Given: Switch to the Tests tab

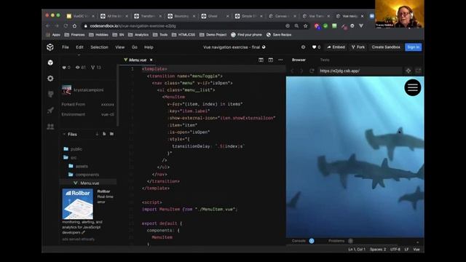Looking at the screenshot, I should pyautogui.click(x=325, y=60).
